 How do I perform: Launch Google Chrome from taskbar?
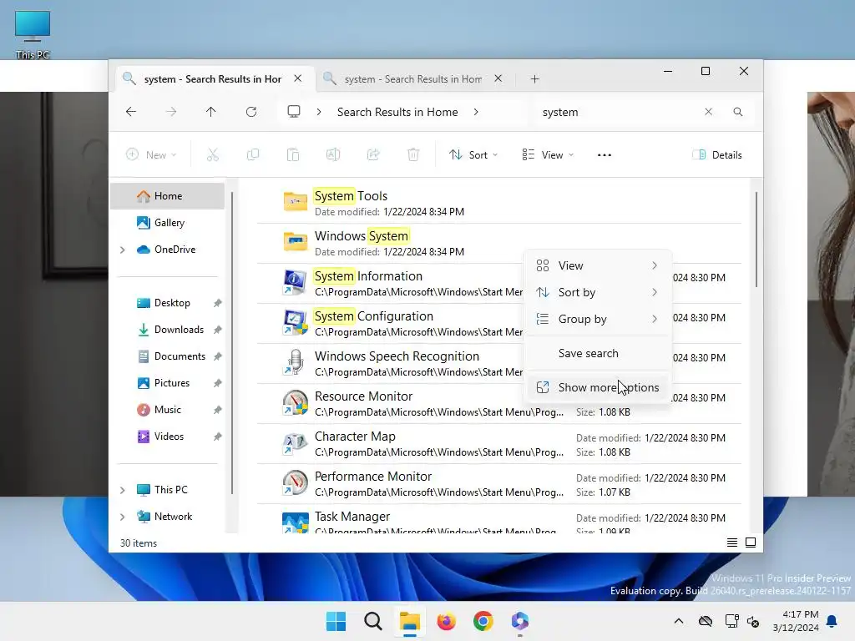(x=483, y=621)
